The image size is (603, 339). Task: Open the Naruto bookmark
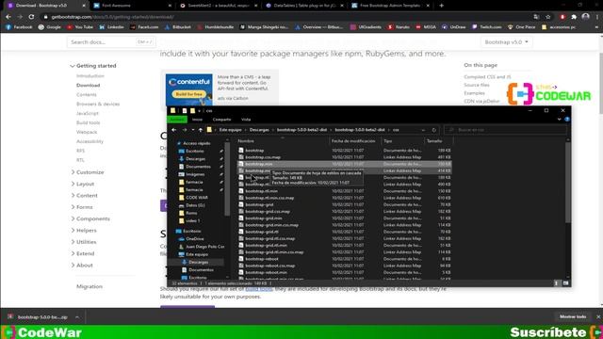[x=399, y=27]
